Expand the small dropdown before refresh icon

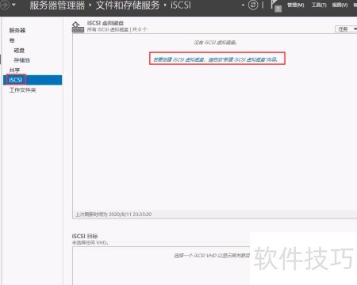pyautogui.click(x=243, y=5)
